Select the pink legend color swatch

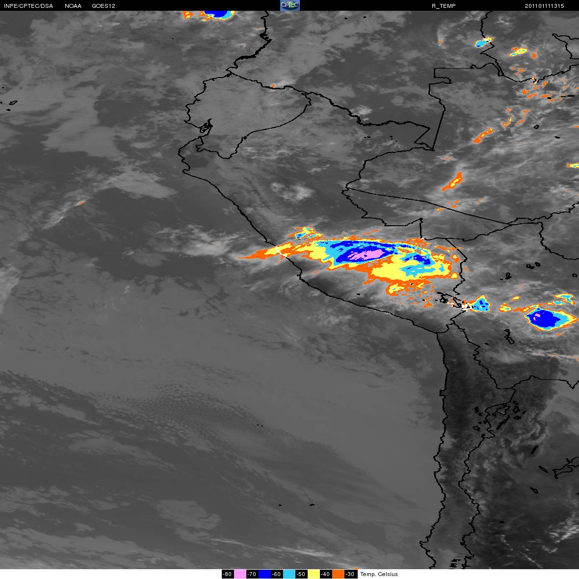point(240,574)
